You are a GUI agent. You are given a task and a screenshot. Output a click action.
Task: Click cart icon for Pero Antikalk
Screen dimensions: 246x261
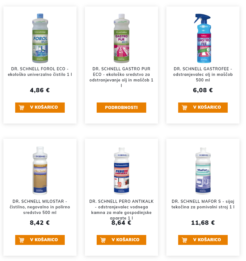103,240
